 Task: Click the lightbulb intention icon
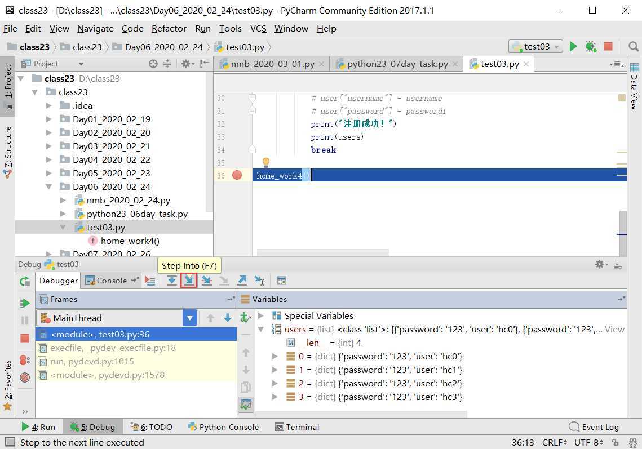(x=265, y=162)
